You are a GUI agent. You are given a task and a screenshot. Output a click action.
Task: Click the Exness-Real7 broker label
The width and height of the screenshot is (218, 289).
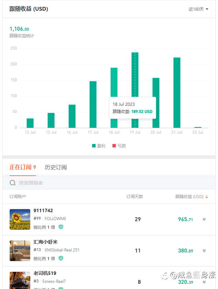tap(54, 281)
